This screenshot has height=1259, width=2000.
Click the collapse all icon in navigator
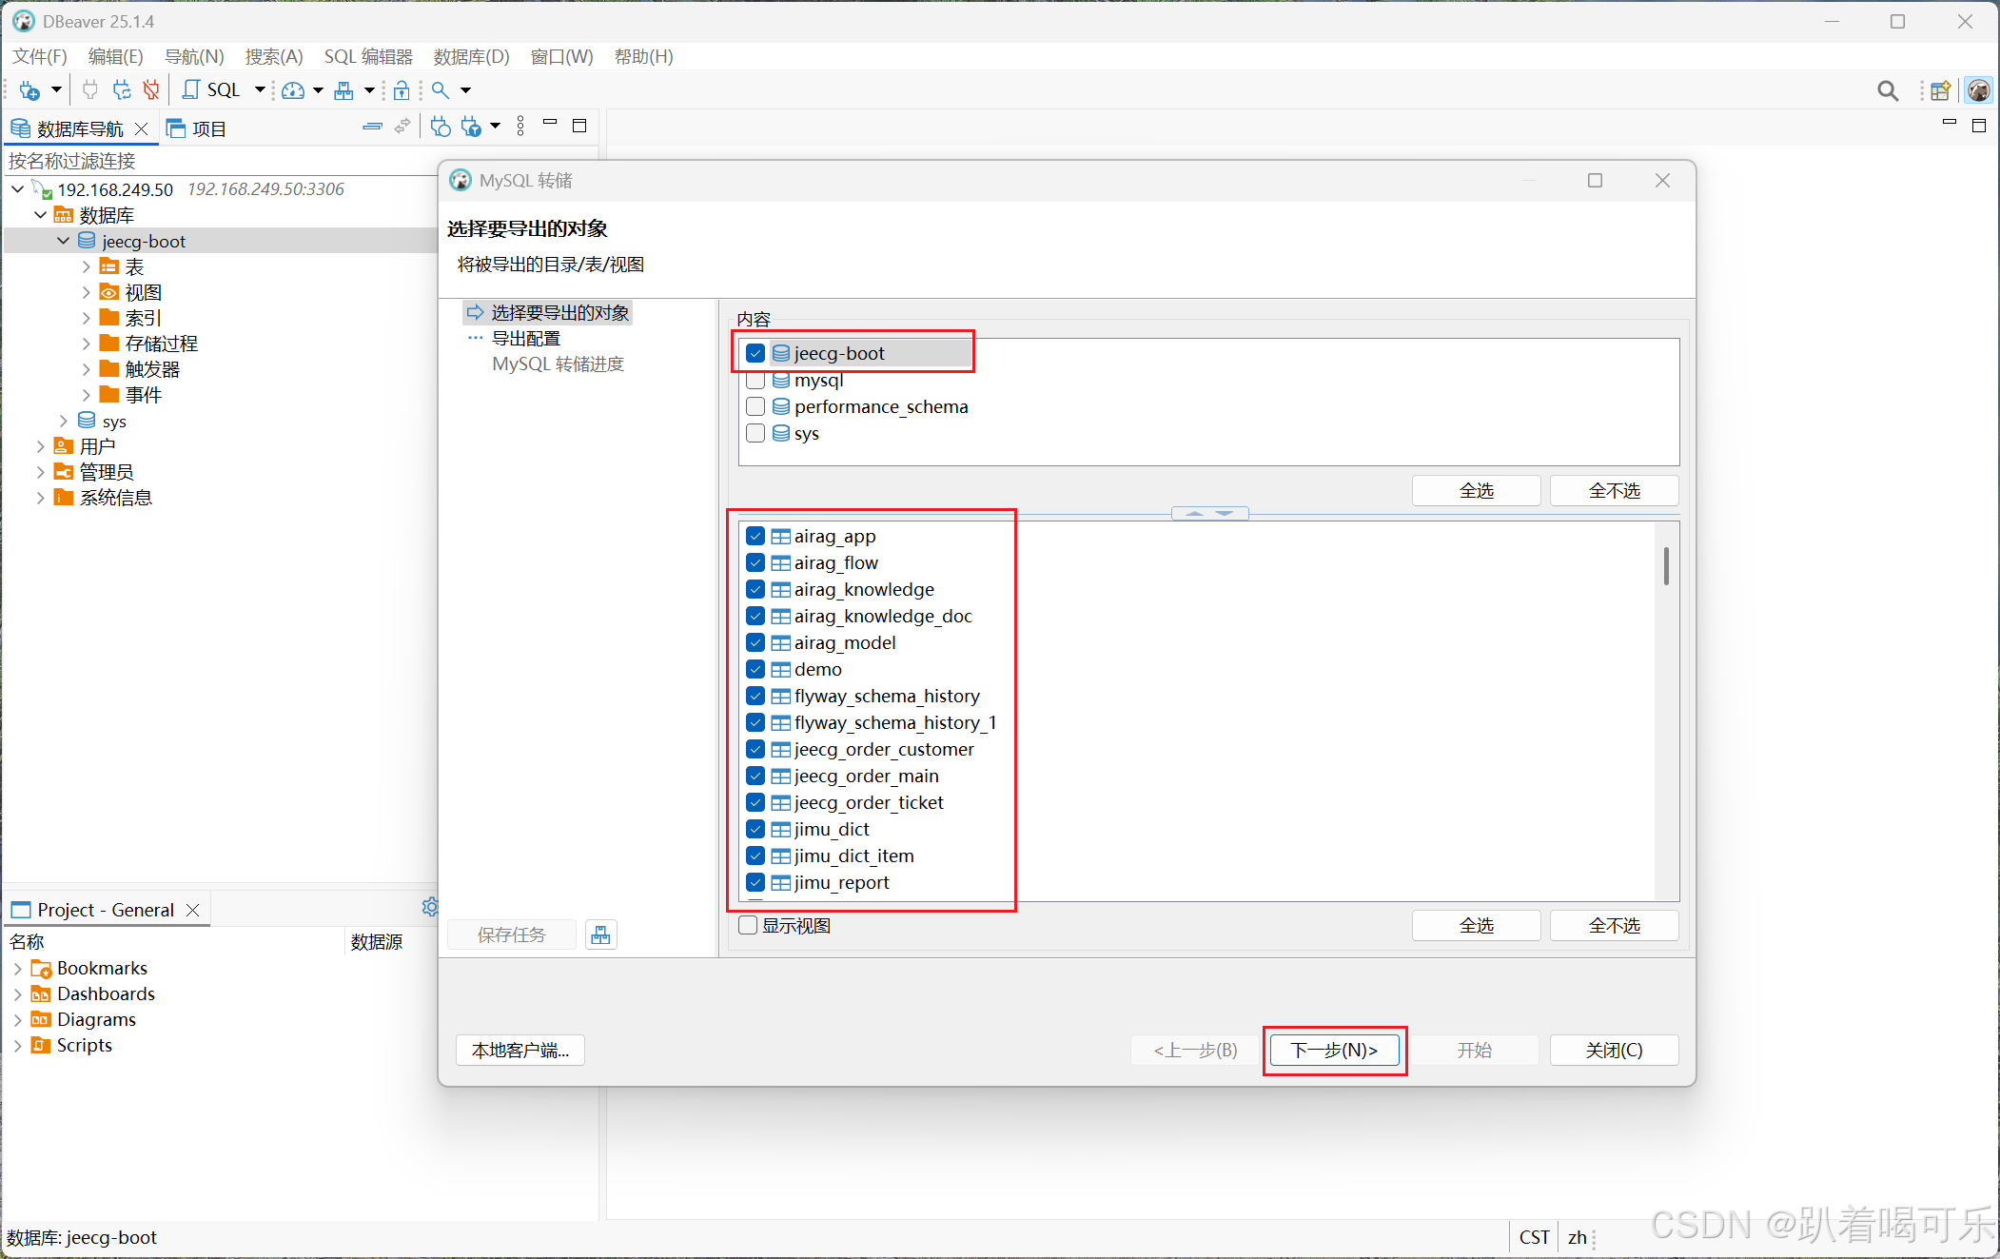tap(373, 126)
